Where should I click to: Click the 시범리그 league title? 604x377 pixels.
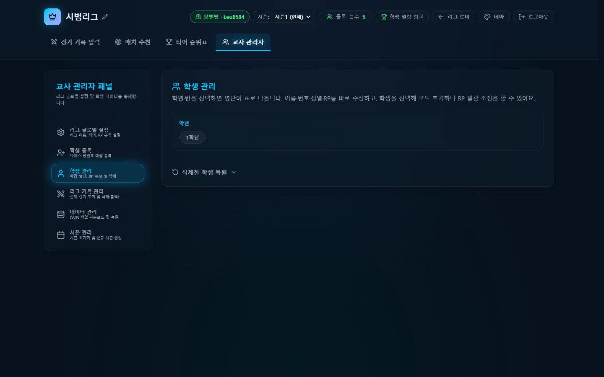tap(82, 17)
